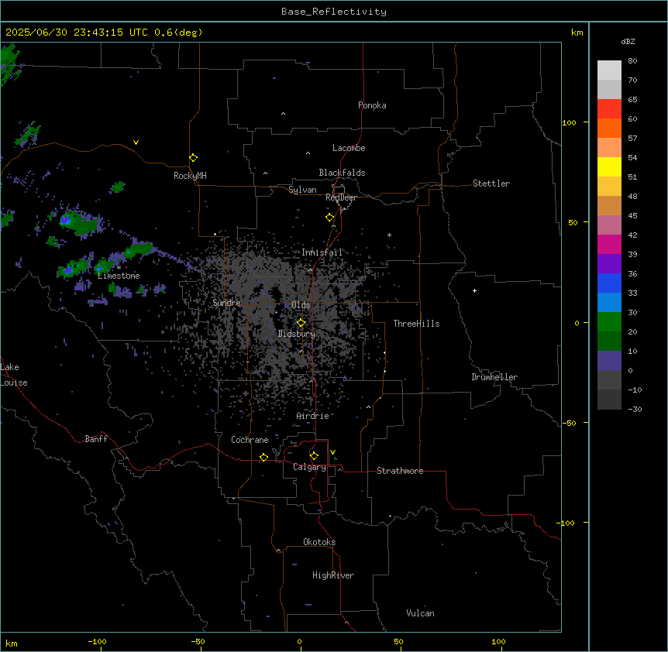This screenshot has height=652, width=668.
Task: Select the 60 dBZ orange legend swatch
Action: pos(609,128)
